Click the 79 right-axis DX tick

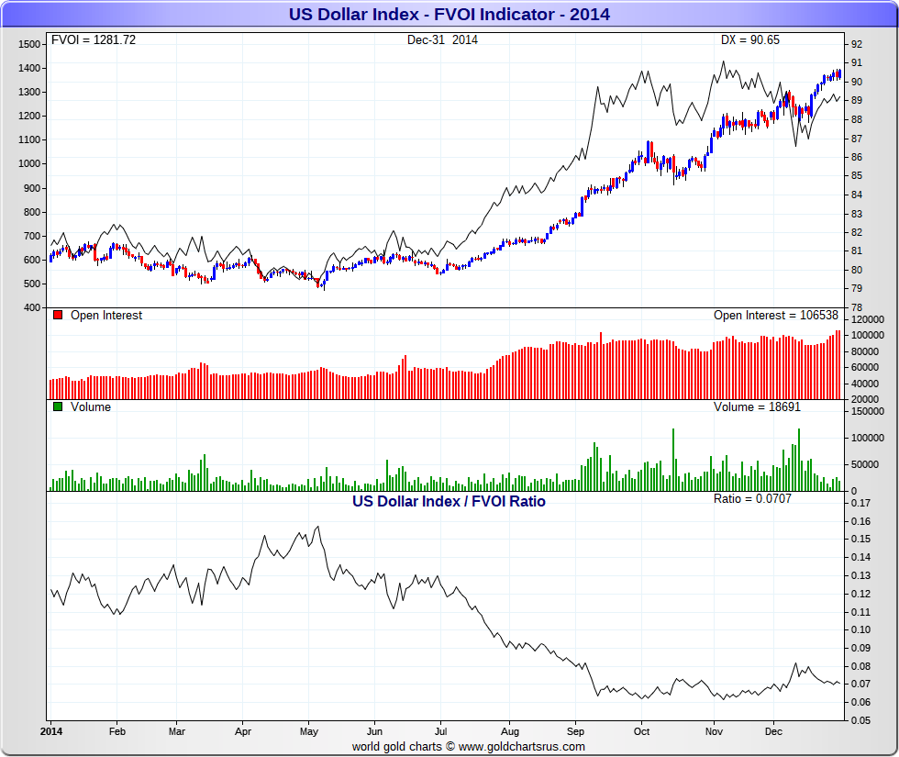click(x=857, y=288)
